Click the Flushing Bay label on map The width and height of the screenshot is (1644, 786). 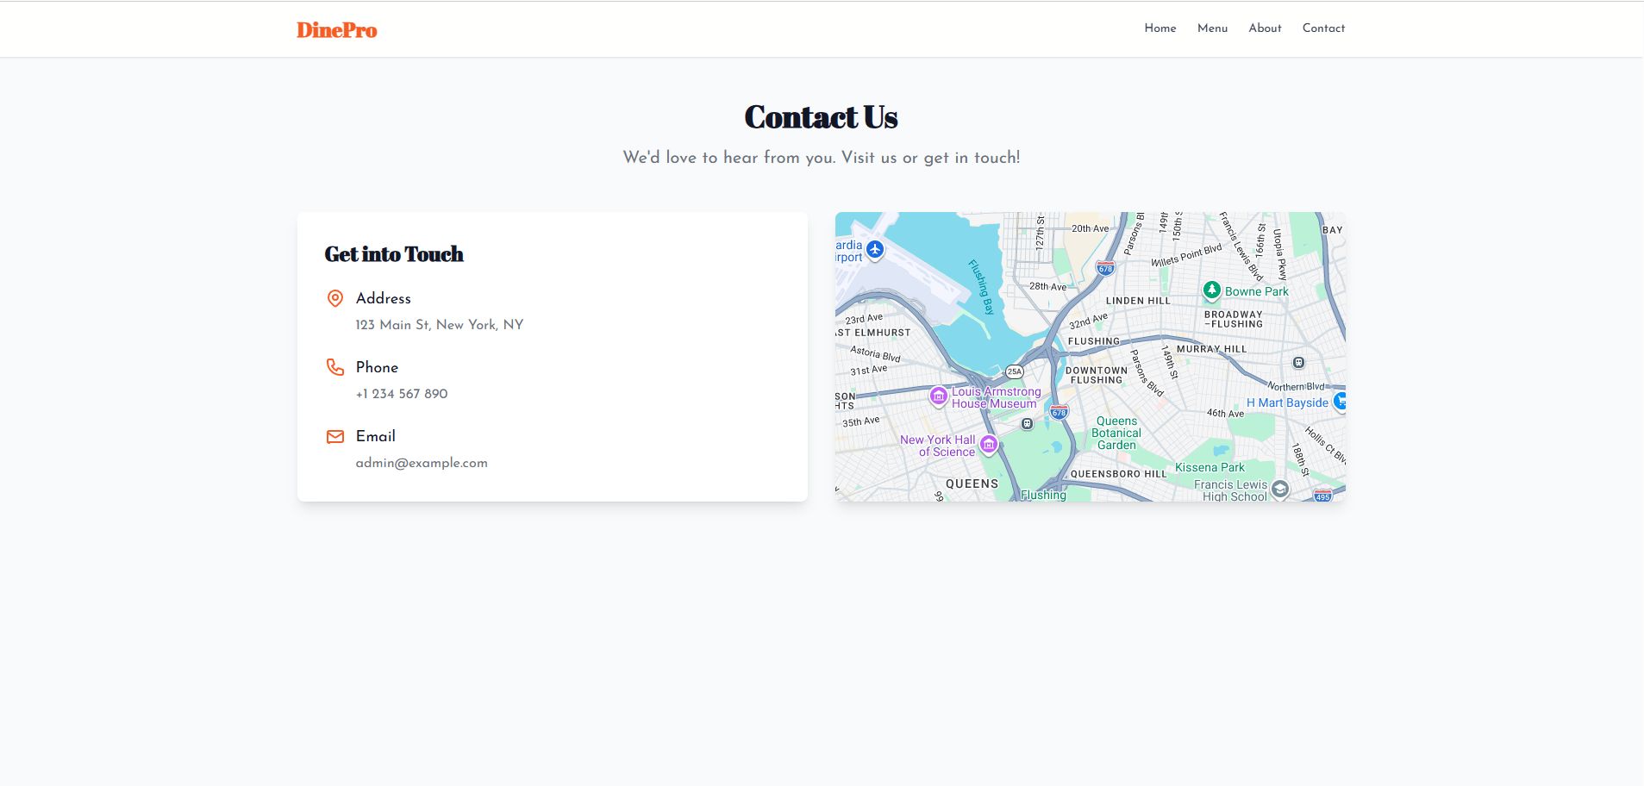click(982, 287)
